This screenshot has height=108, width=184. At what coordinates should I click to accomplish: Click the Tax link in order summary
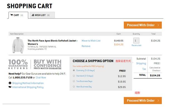(144, 69)
